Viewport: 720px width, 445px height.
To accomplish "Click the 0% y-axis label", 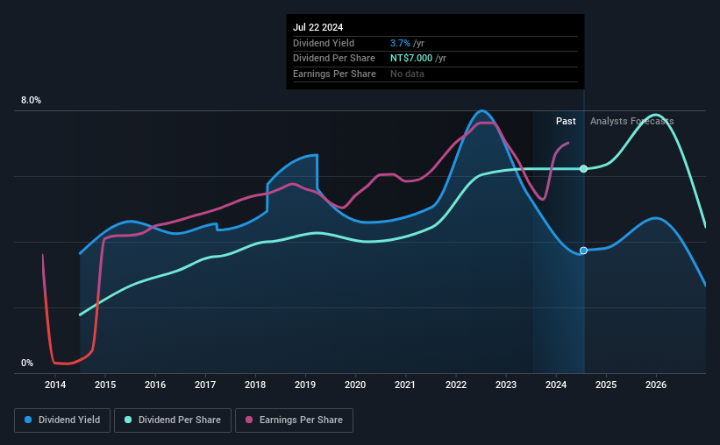I will click(27, 364).
